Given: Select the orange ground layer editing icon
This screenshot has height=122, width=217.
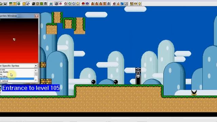Looking at the screenshot, I should coord(15,4).
